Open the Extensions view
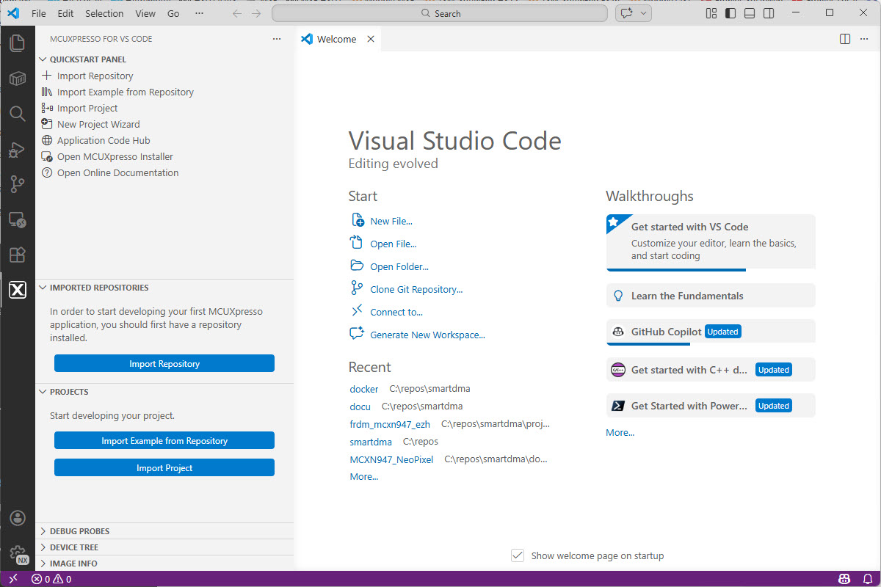 click(x=17, y=255)
